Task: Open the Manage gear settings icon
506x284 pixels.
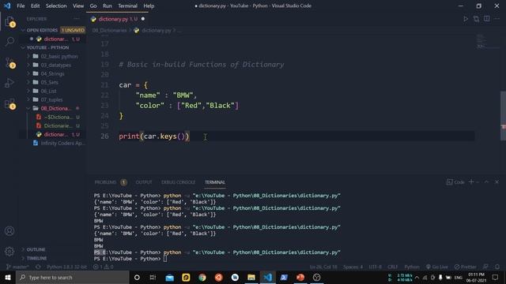Action: click(x=9, y=251)
